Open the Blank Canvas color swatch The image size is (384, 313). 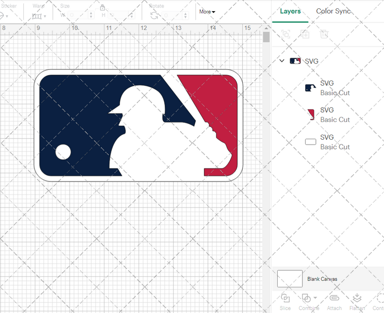pyautogui.click(x=289, y=279)
